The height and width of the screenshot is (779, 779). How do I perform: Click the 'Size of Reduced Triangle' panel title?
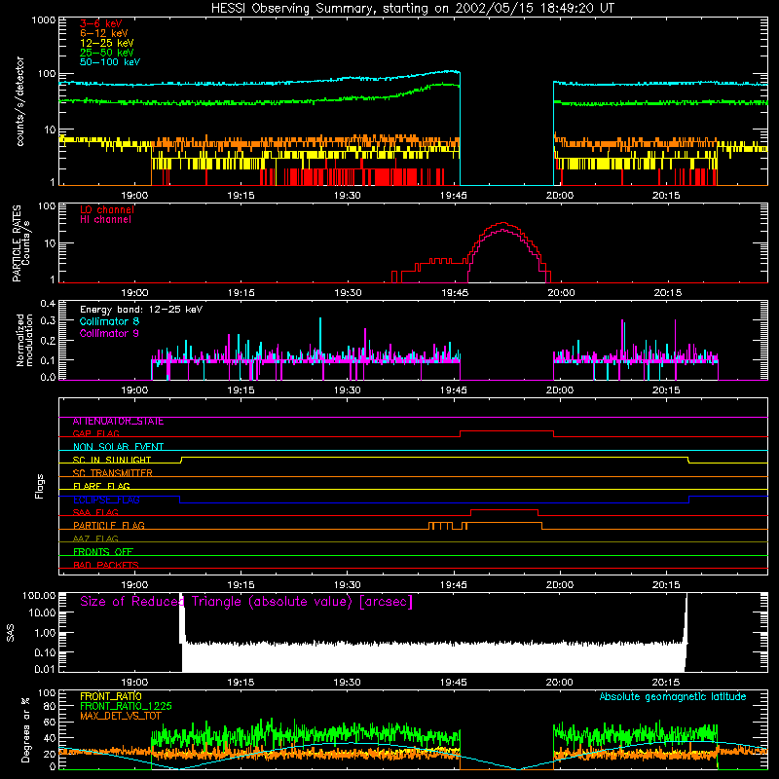tap(246, 602)
